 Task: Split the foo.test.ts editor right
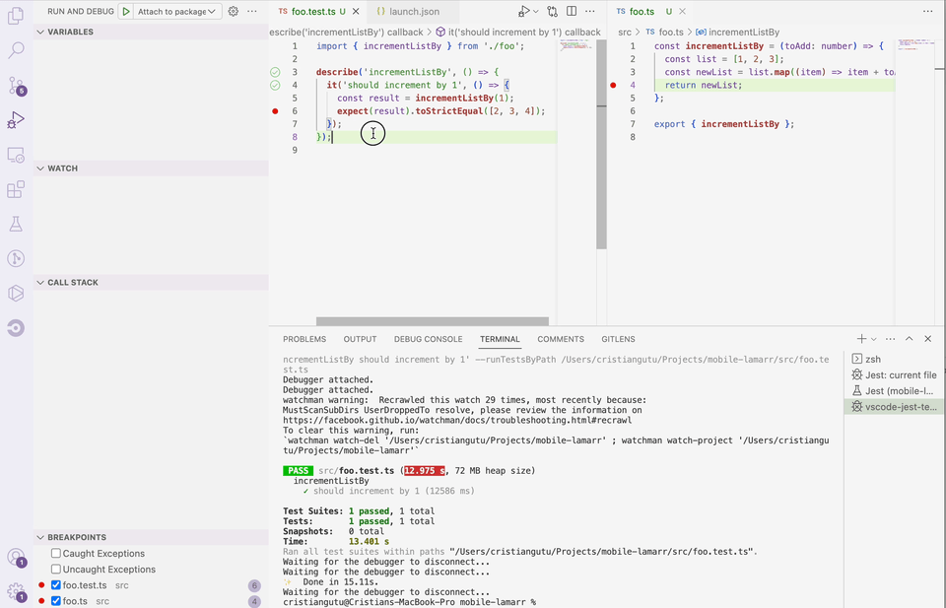point(572,12)
